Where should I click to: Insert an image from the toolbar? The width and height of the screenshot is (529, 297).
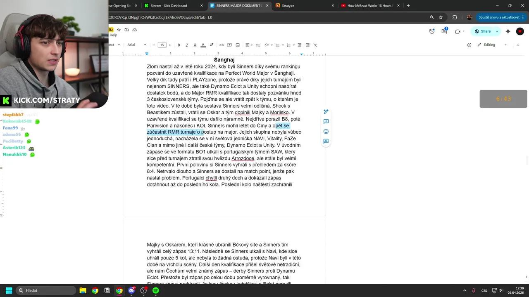(x=238, y=45)
